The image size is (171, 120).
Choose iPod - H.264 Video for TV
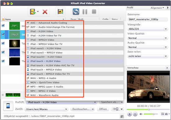(x=75, y=35)
